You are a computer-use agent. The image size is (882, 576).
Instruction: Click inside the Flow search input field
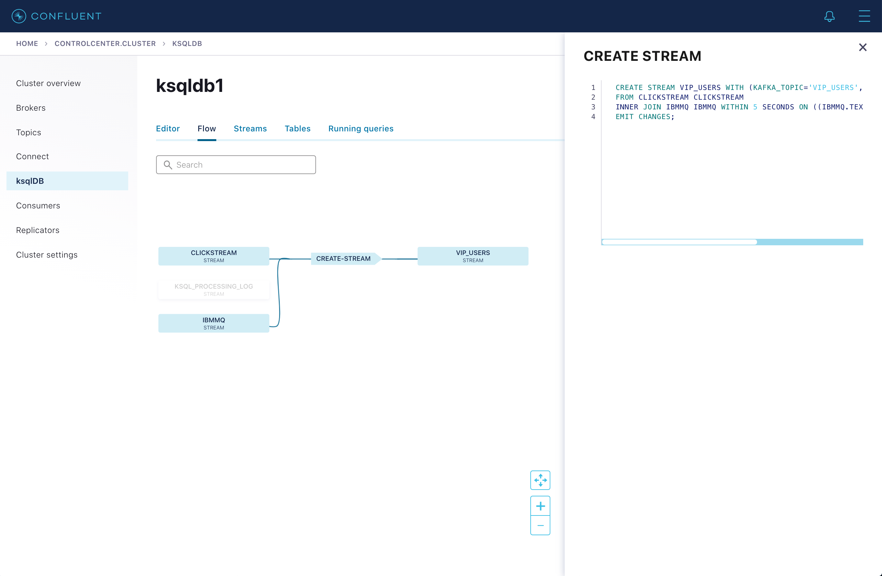pyautogui.click(x=236, y=165)
